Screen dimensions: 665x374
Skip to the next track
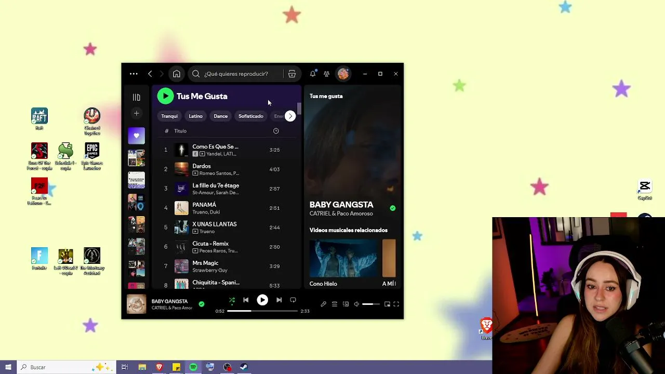click(x=279, y=300)
